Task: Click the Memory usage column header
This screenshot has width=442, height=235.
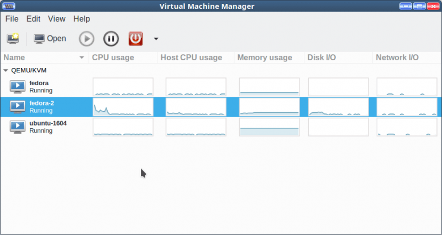Action: (265, 58)
